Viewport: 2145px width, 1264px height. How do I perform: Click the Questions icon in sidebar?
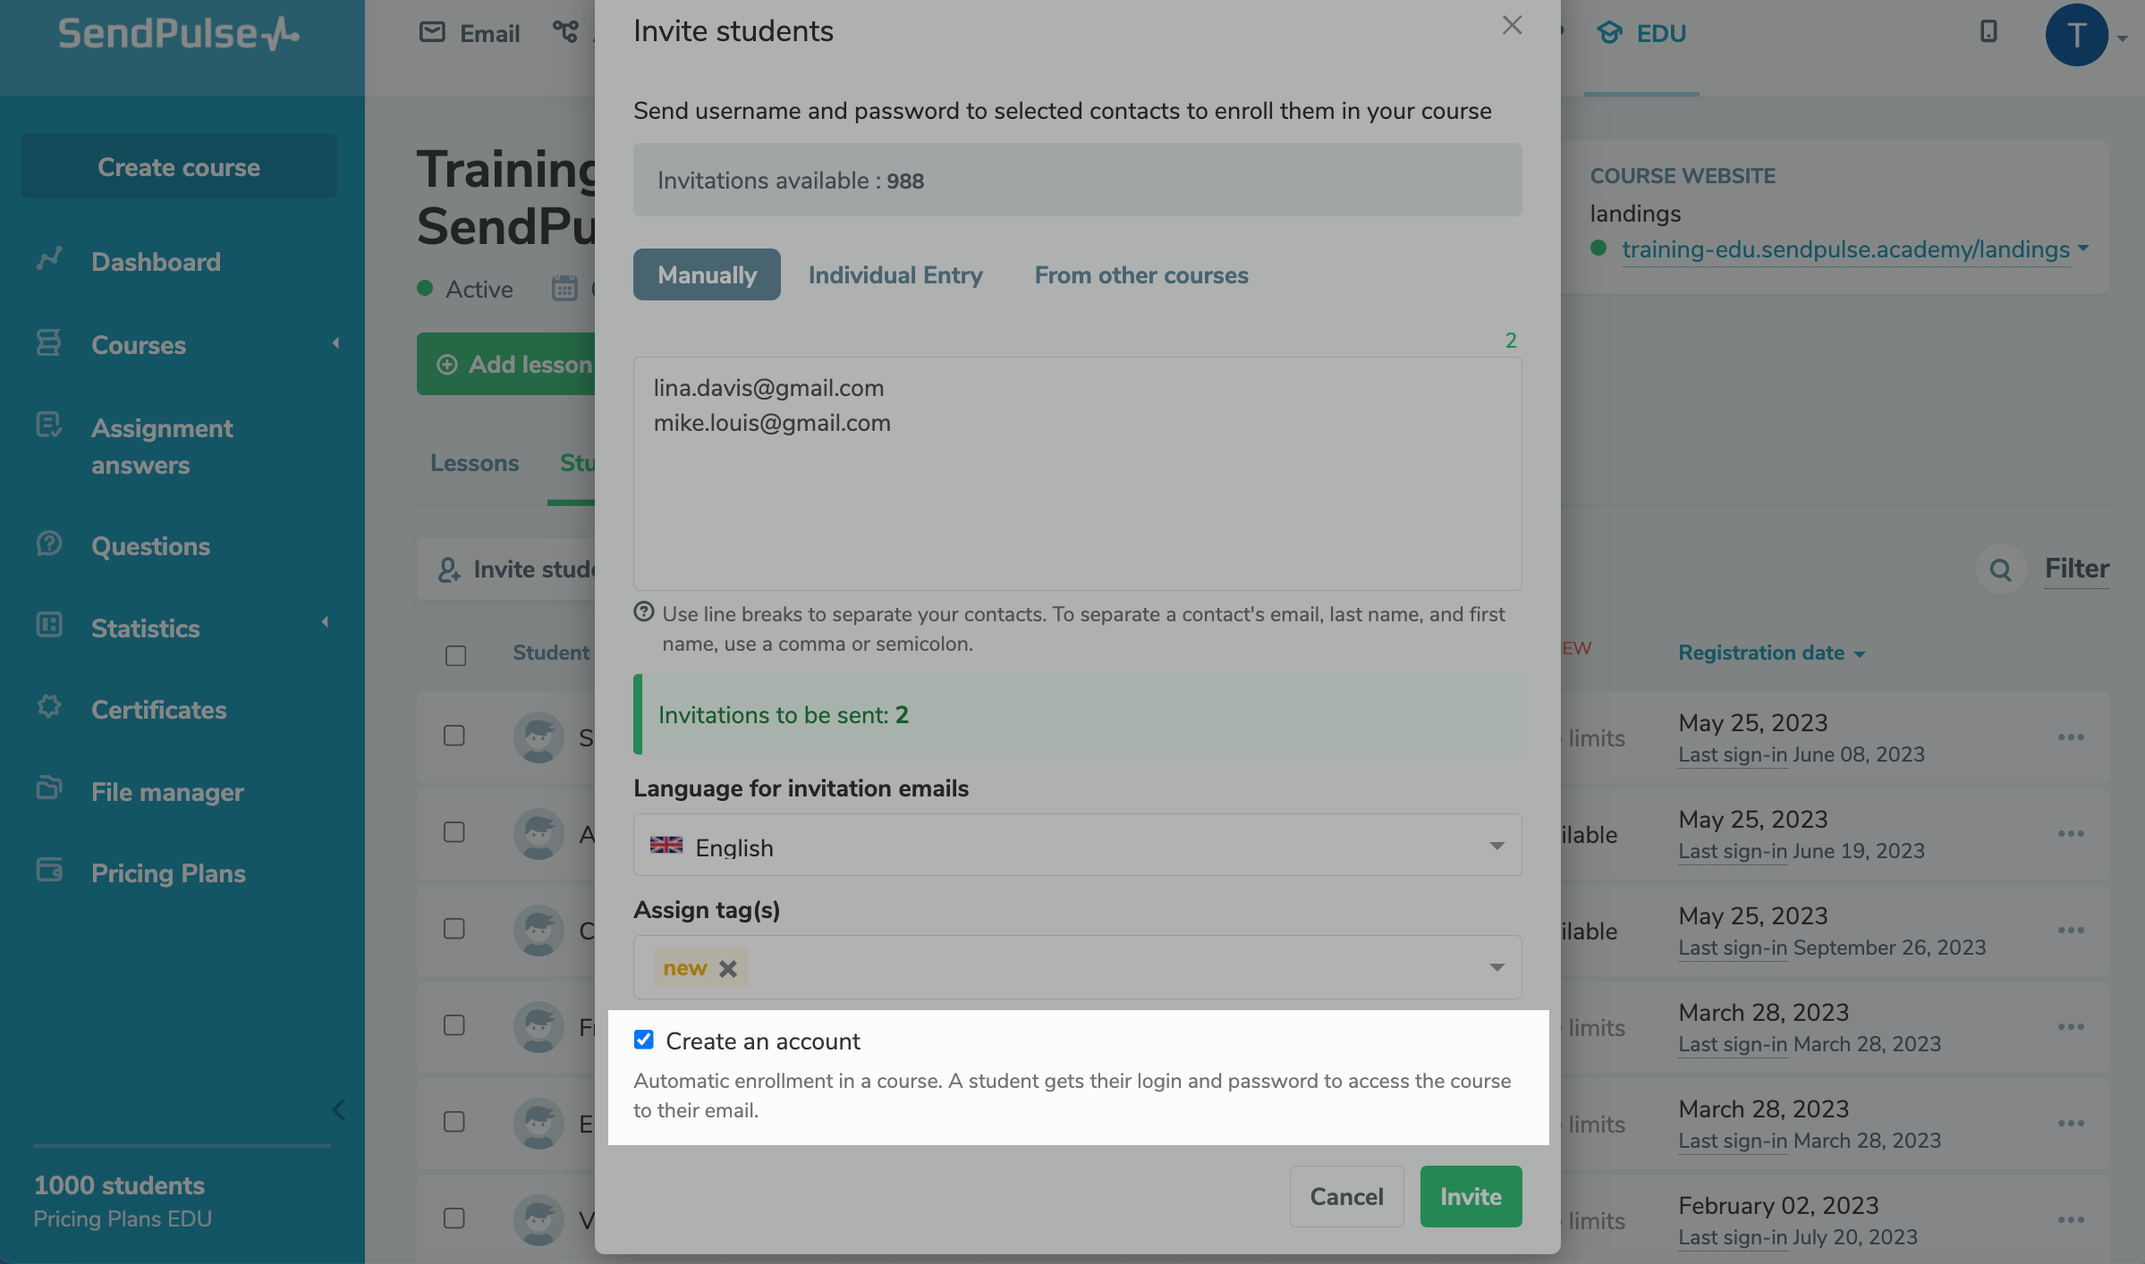[x=49, y=544]
